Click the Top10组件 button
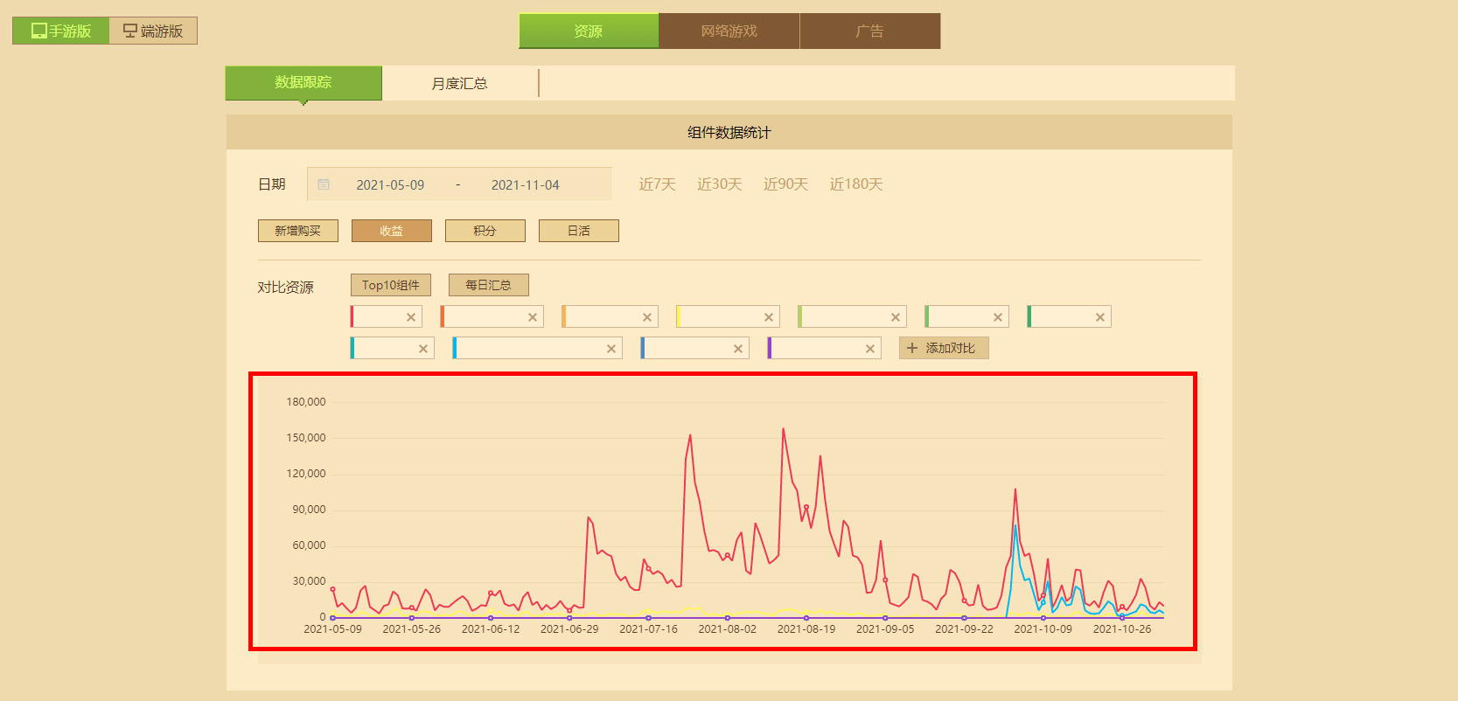The width and height of the screenshot is (1458, 701). (x=391, y=285)
